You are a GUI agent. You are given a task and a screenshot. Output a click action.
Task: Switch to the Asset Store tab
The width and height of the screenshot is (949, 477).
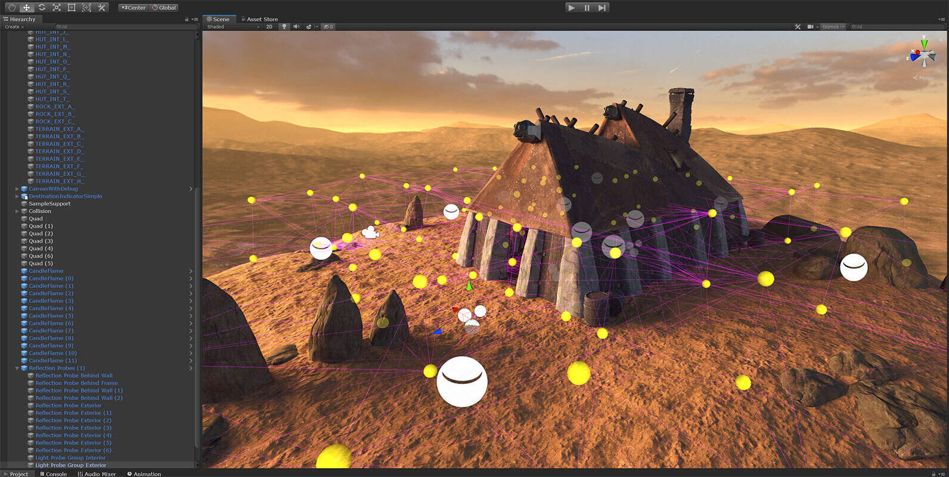[262, 19]
